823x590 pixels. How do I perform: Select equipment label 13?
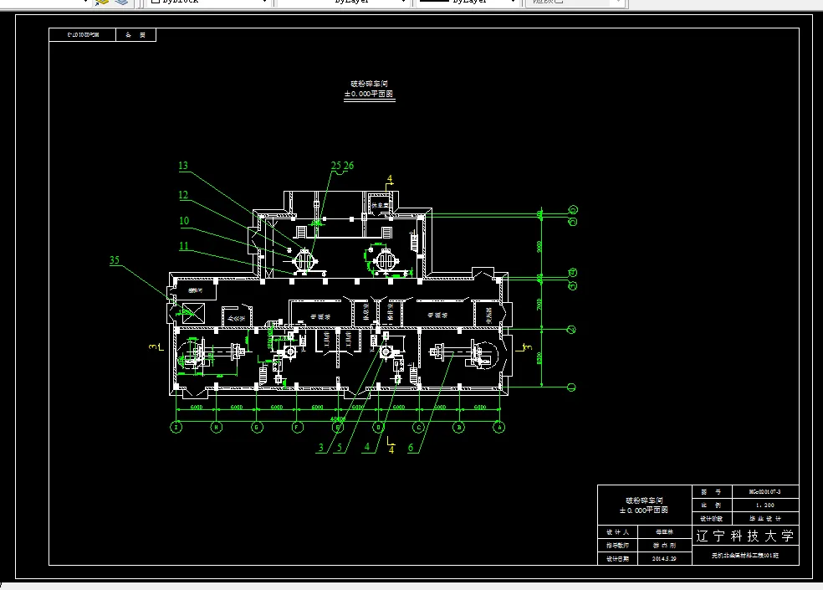point(183,166)
